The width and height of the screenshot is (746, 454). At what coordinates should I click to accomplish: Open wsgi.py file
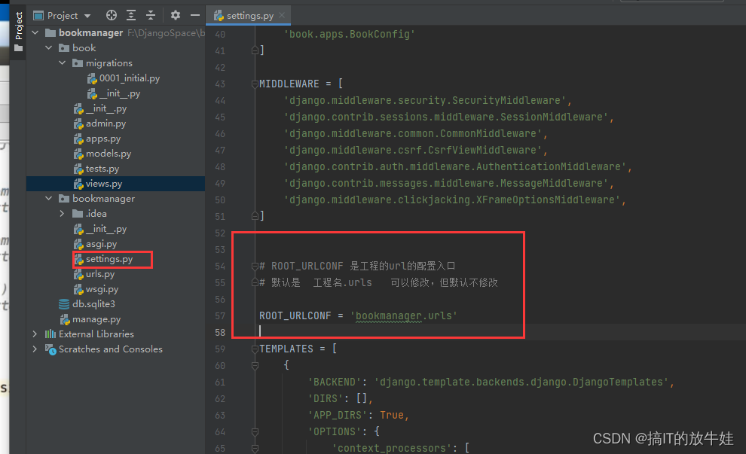coord(102,289)
